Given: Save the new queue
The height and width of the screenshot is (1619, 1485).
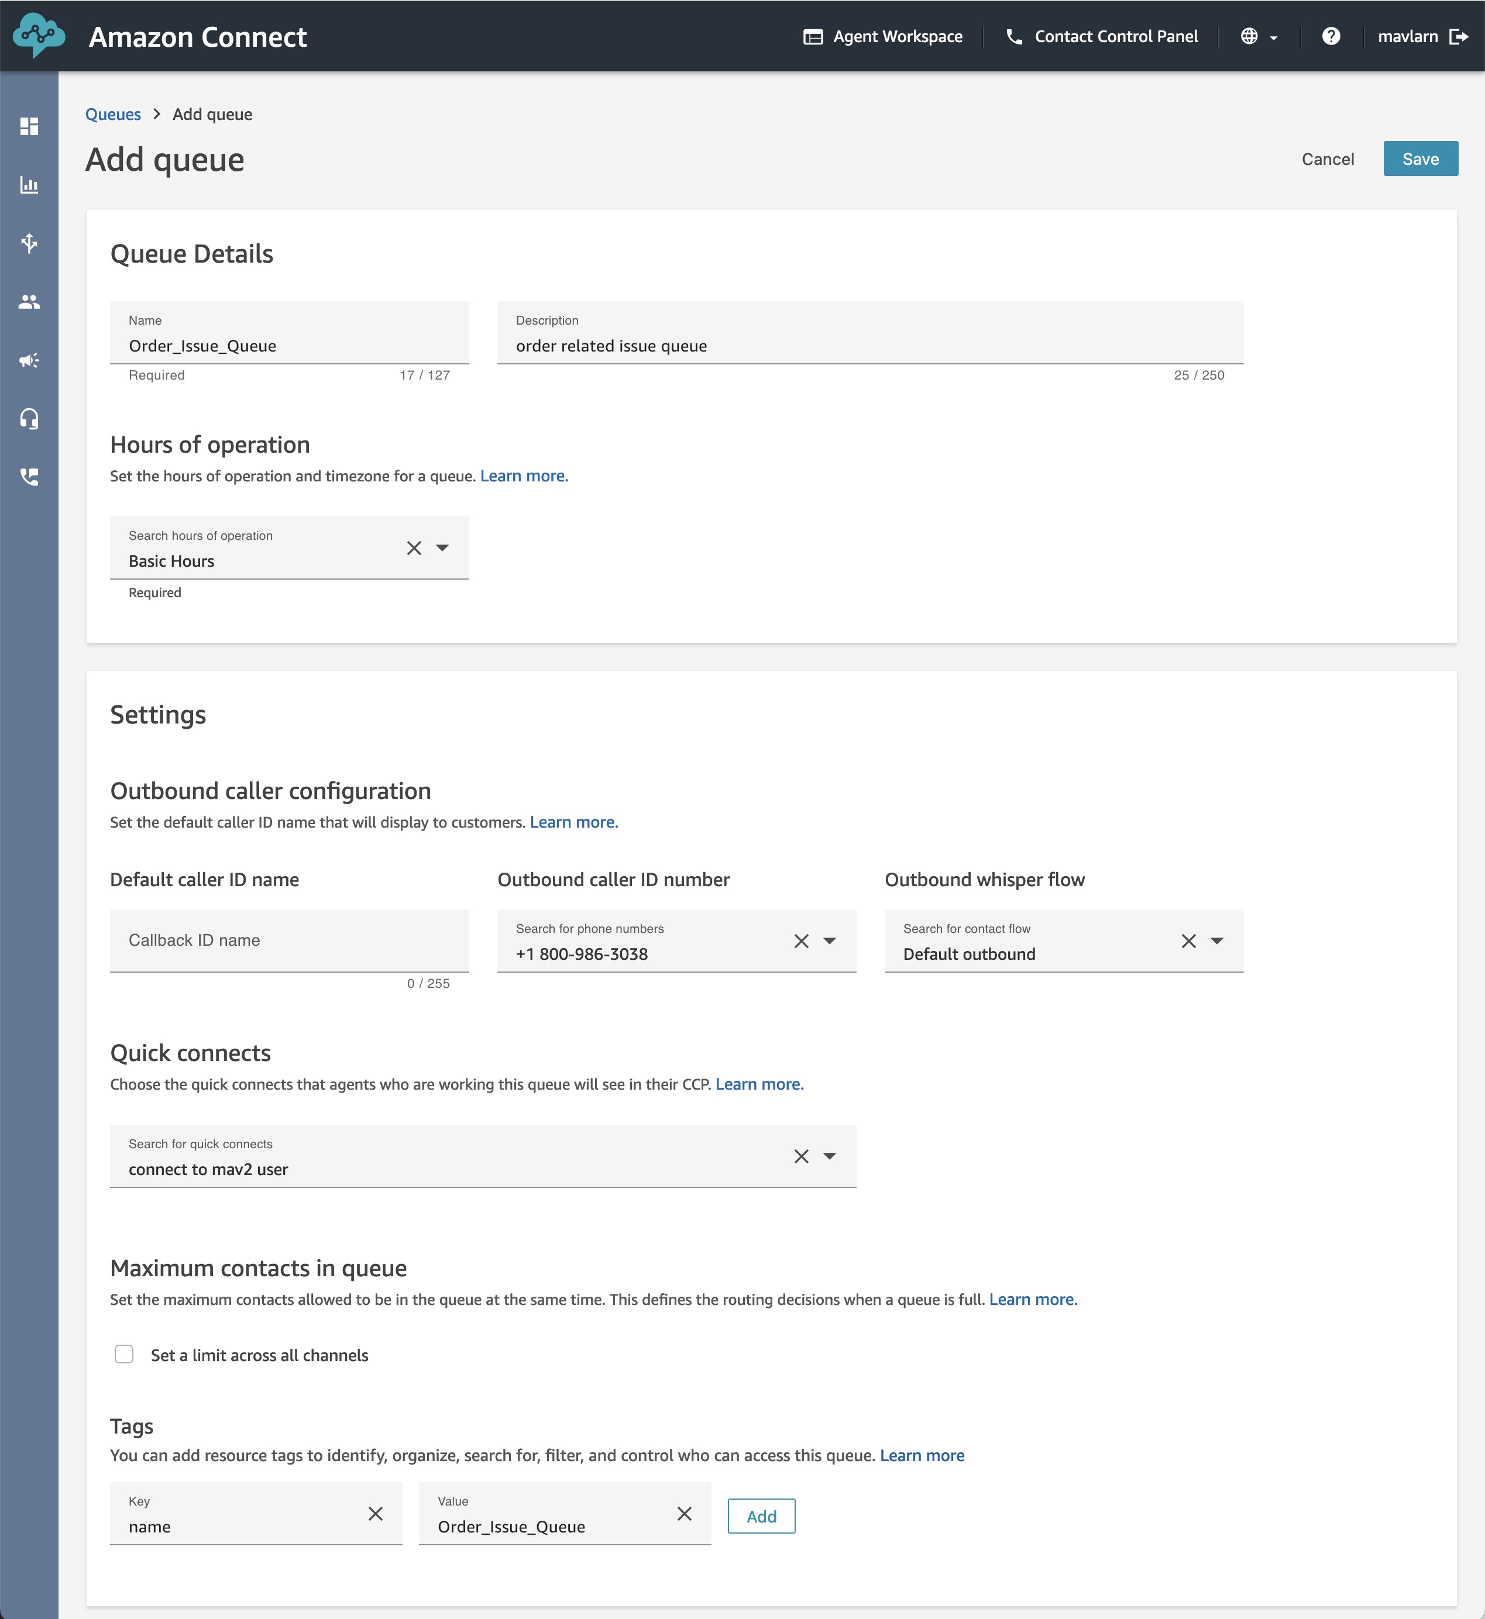Looking at the screenshot, I should point(1420,159).
